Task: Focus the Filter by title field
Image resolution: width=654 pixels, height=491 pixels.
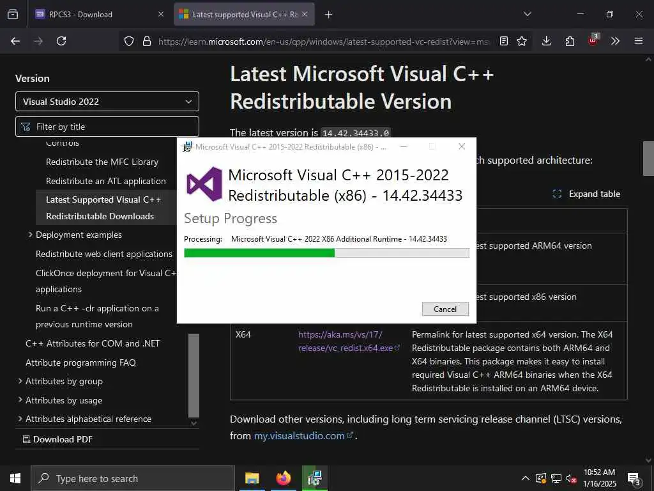Action: click(x=107, y=127)
